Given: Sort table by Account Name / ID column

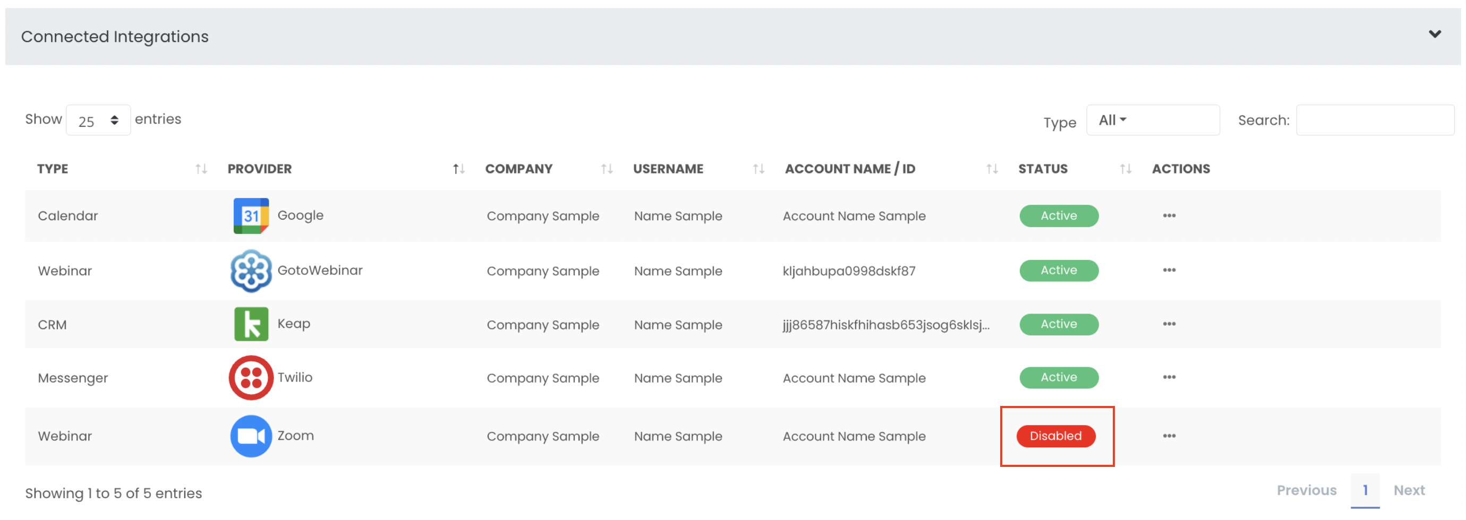Looking at the screenshot, I should click(992, 169).
